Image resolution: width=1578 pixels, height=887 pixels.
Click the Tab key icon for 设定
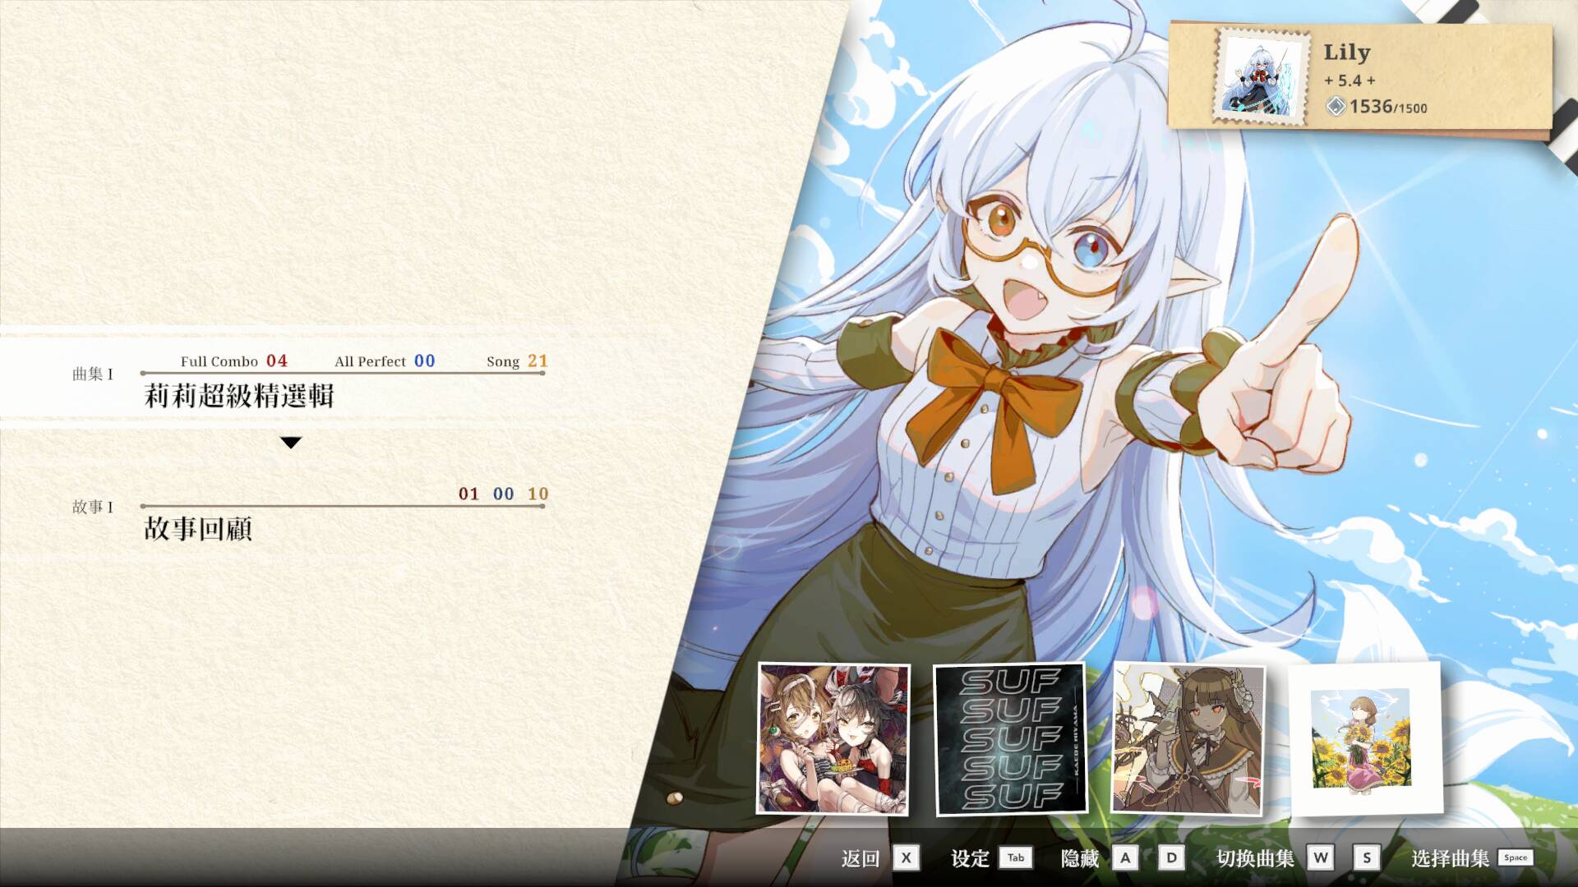(1016, 858)
